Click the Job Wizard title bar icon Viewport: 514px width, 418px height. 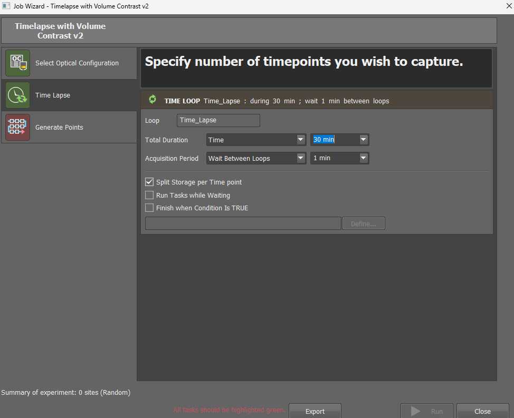pyautogui.click(x=6, y=6)
